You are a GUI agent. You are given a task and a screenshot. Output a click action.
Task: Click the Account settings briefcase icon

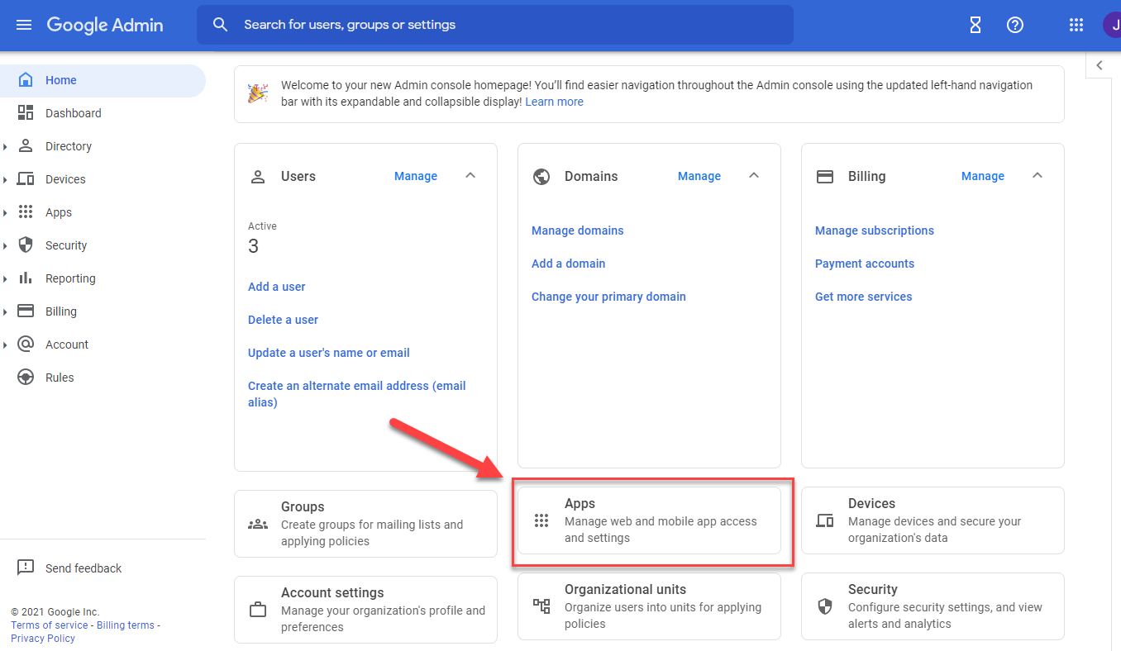coord(258,610)
